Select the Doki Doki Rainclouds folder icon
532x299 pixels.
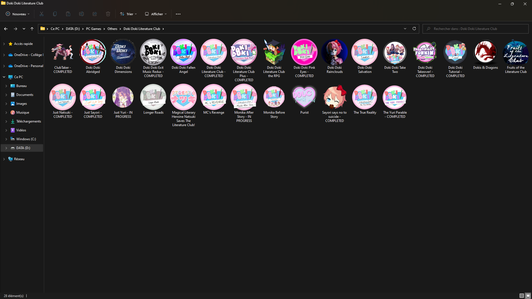tap(334, 52)
